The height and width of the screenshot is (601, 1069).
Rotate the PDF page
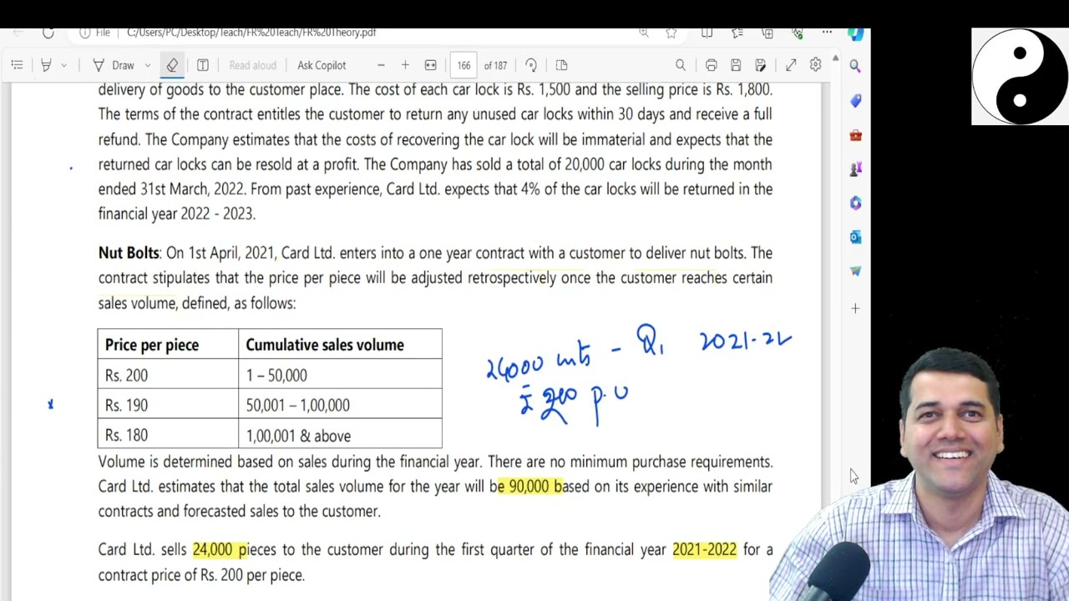point(531,65)
